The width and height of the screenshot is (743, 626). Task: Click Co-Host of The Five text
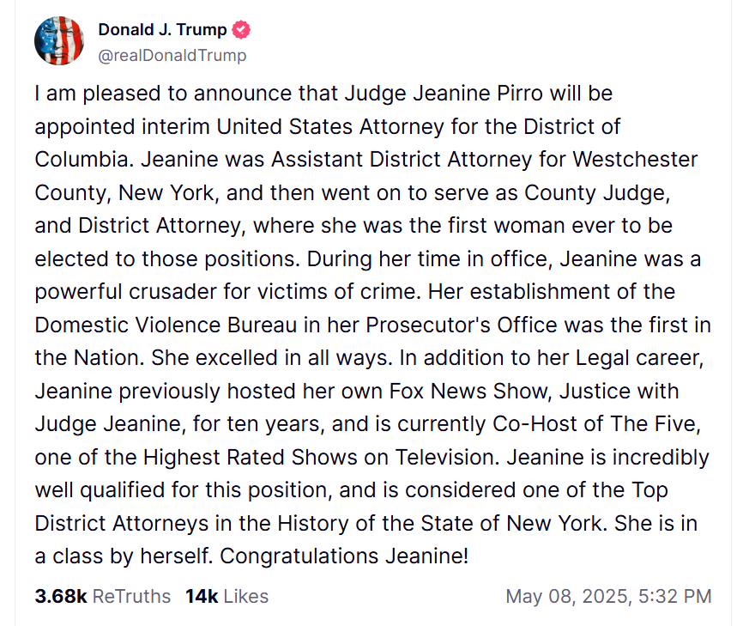point(596,424)
